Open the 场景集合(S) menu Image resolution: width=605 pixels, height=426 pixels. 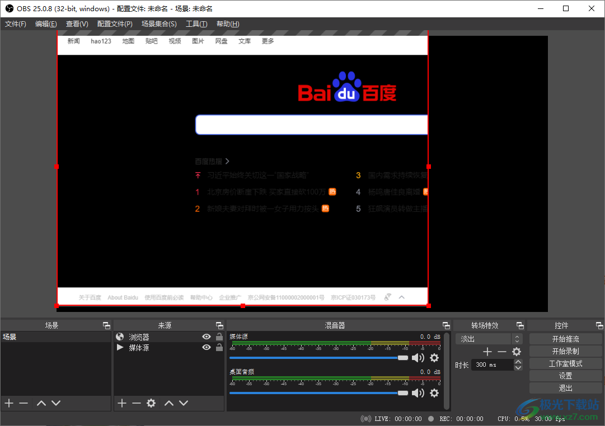coord(159,24)
